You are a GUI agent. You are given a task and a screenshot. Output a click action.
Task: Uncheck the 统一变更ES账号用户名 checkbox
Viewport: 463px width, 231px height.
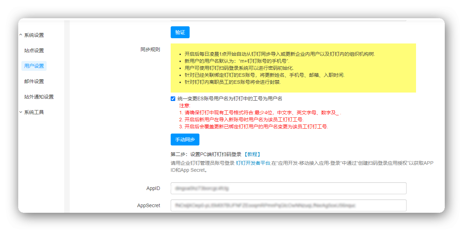pos(173,99)
